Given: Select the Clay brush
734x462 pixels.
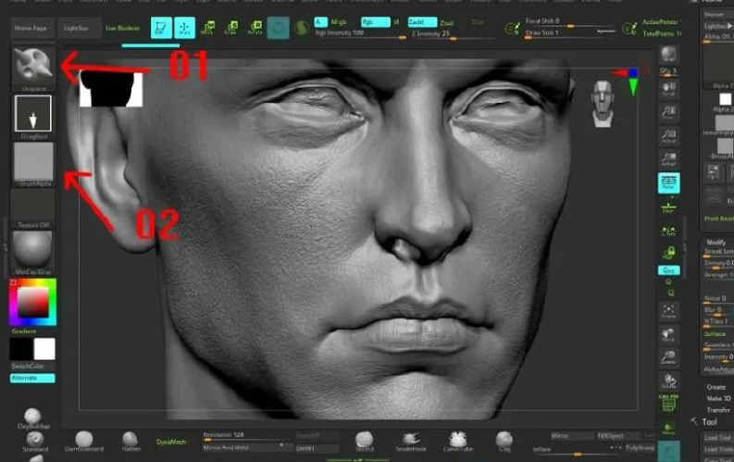Looking at the screenshot, I should click(x=504, y=442).
